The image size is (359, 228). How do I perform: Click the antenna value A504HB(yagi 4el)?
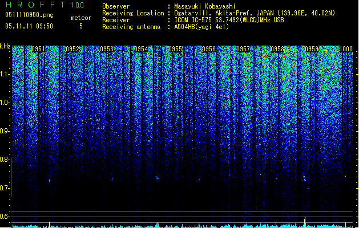coord(201,27)
